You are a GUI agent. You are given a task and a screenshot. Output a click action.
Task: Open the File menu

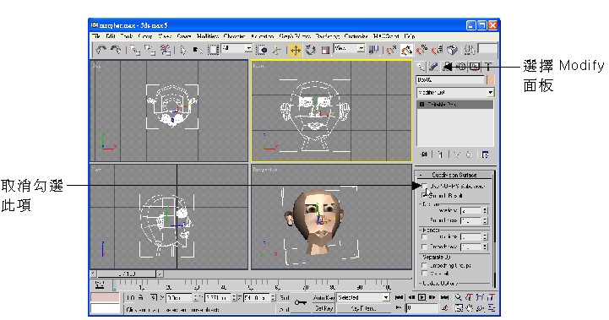tap(96, 36)
